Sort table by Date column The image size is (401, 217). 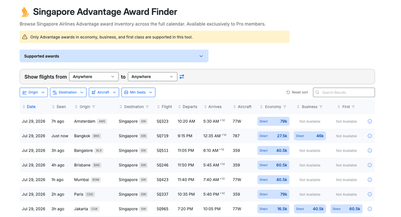(x=29, y=107)
